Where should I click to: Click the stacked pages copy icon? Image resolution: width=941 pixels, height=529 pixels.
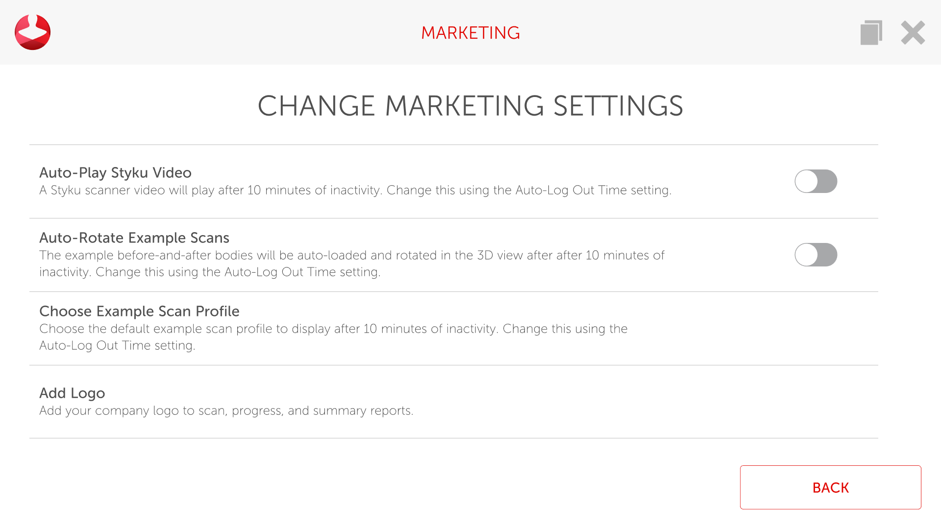click(871, 32)
